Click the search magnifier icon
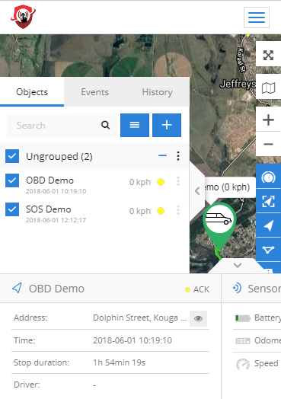The height and width of the screenshot is (399, 281). (x=105, y=125)
